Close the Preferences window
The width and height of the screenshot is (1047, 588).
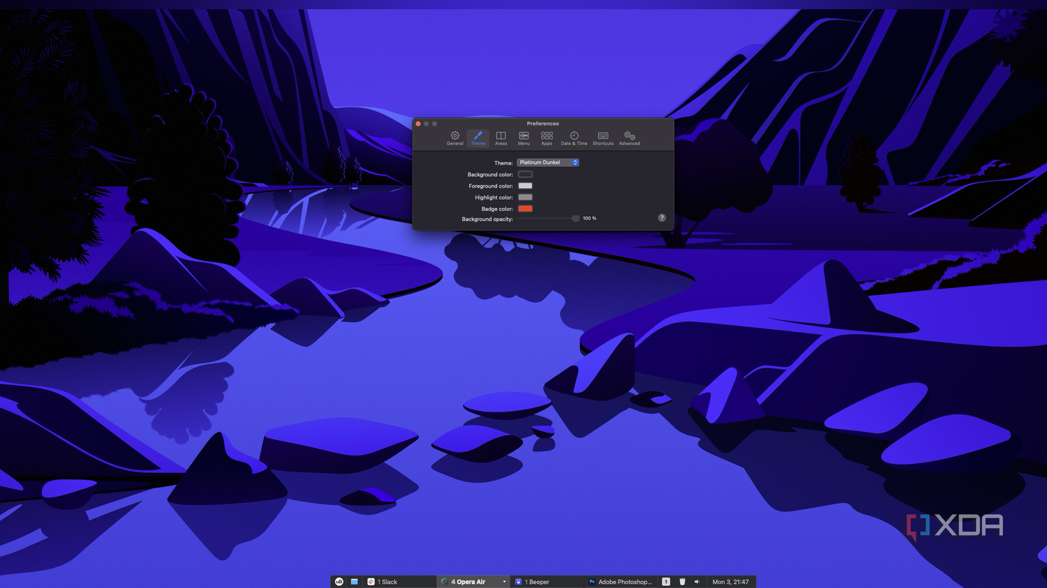coord(418,123)
